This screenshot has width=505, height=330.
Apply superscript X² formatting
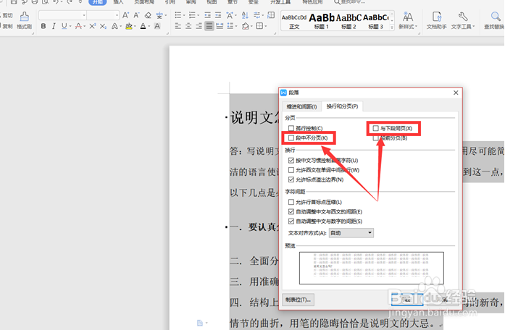[93, 26]
